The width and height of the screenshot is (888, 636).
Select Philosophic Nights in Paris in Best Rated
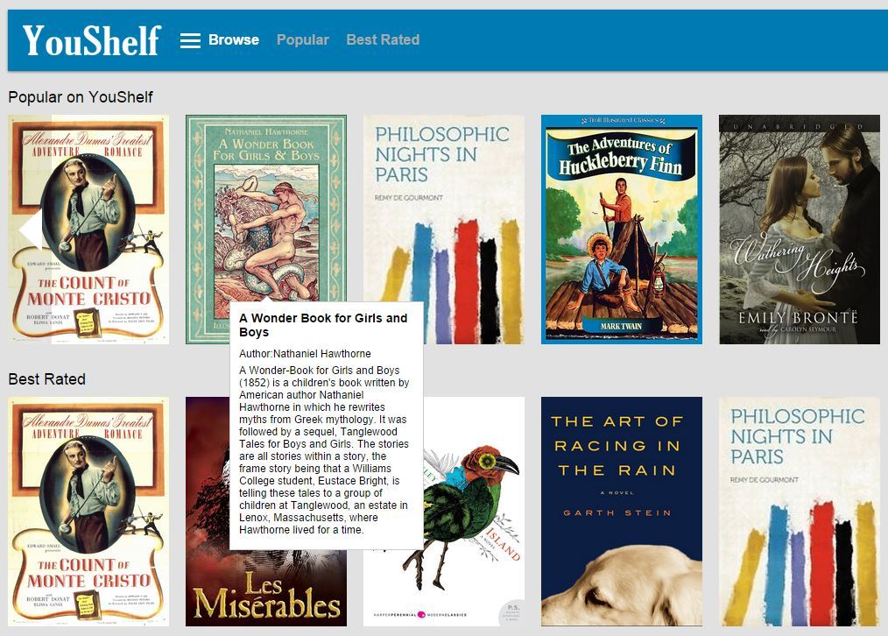[800, 512]
